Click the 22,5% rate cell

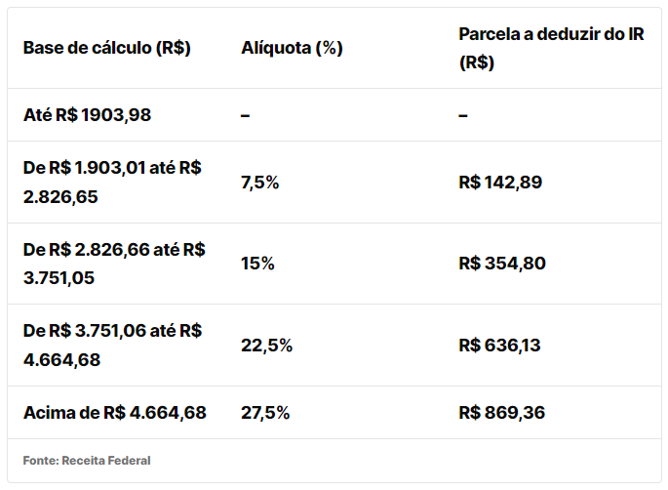pyautogui.click(x=266, y=346)
